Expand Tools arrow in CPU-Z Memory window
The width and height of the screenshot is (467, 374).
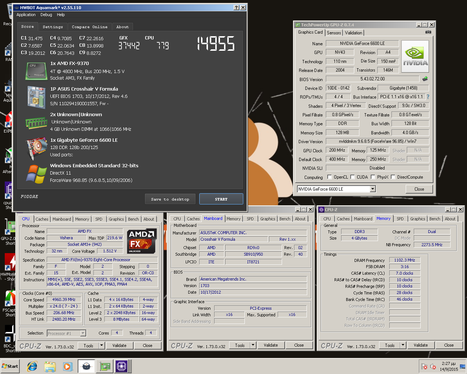point(403,345)
